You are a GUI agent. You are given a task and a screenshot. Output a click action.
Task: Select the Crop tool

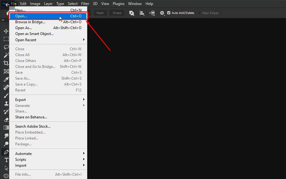point(6,63)
